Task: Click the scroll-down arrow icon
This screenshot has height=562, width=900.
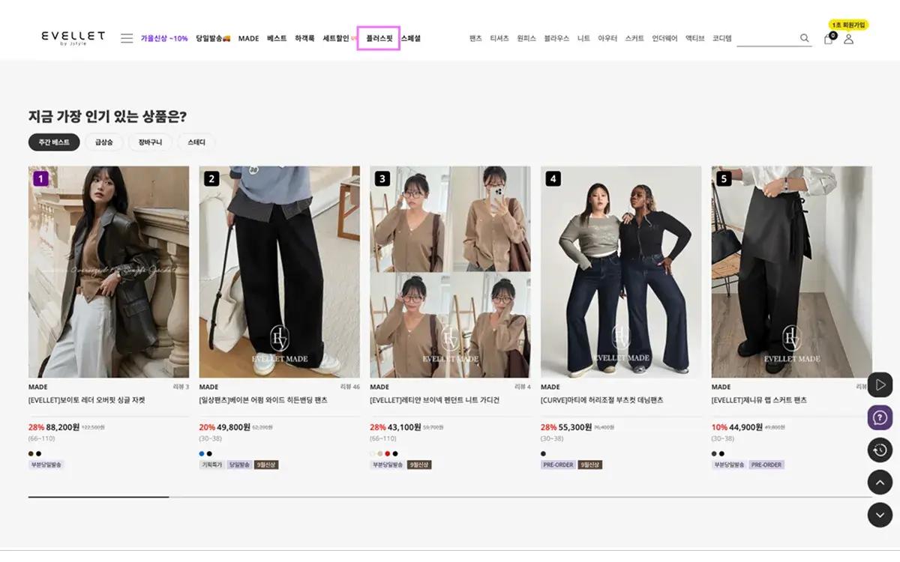Action: 880,515
